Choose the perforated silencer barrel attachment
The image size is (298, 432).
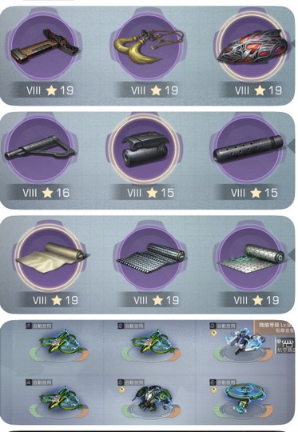click(x=248, y=149)
